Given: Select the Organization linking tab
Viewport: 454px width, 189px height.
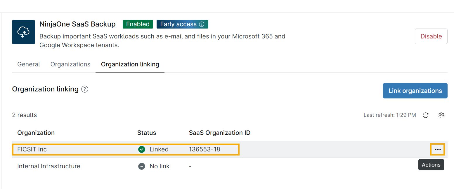Looking at the screenshot, I should 130,64.
